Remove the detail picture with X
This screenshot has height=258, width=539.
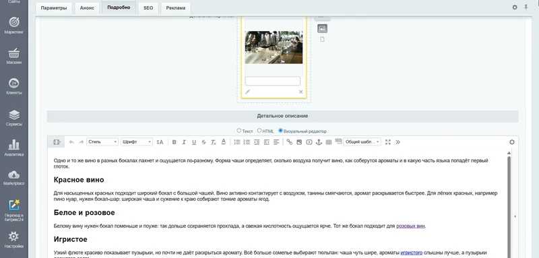click(x=300, y=92)
